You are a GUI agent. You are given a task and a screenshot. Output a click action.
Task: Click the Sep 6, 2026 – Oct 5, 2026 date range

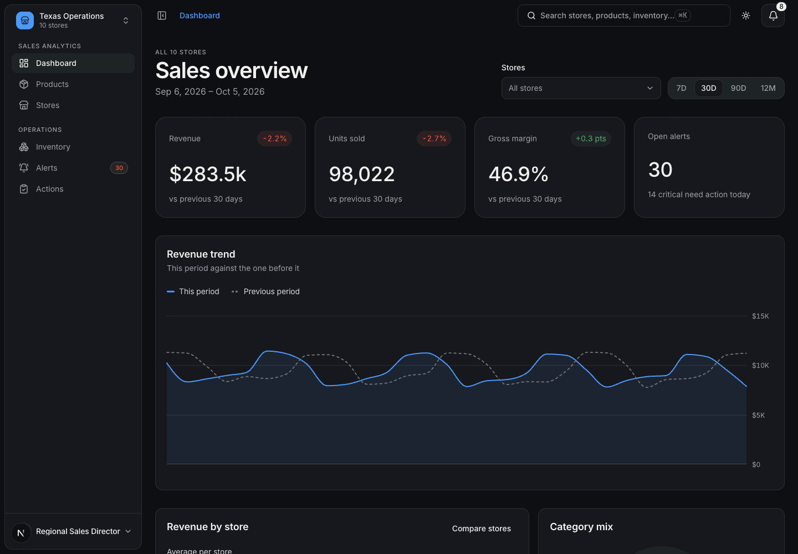click(x=210, y=91)
